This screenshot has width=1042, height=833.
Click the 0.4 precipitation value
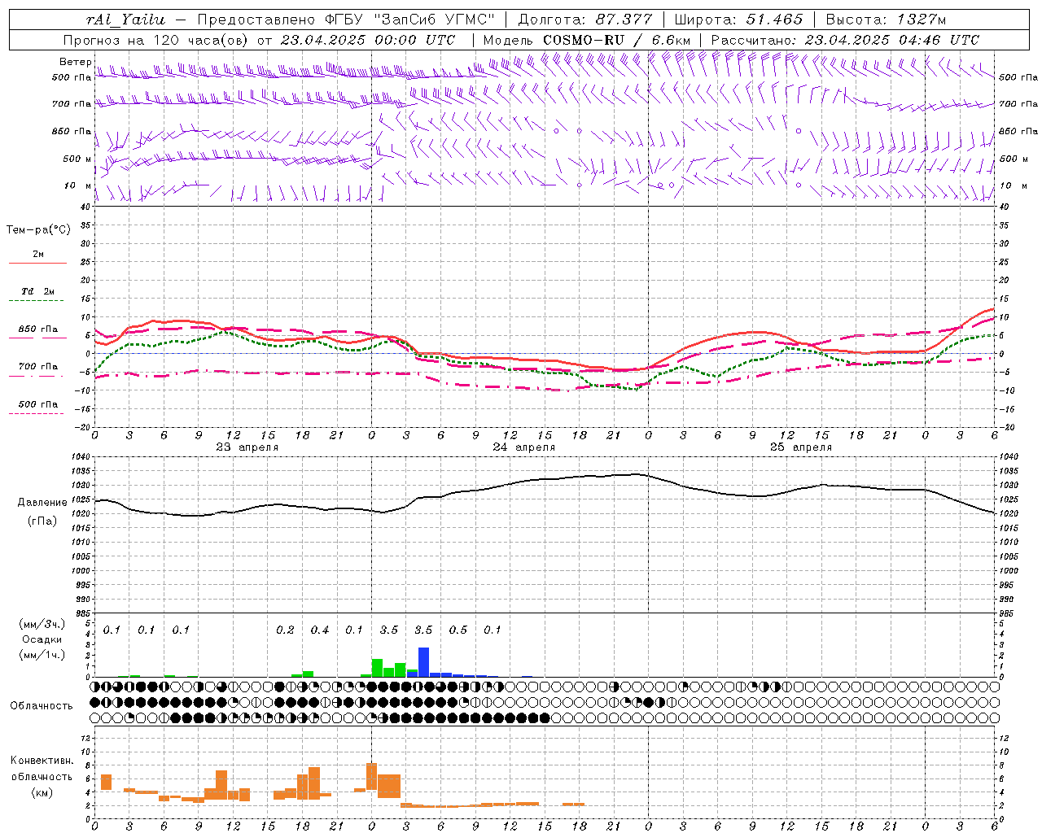pos(320,630)
